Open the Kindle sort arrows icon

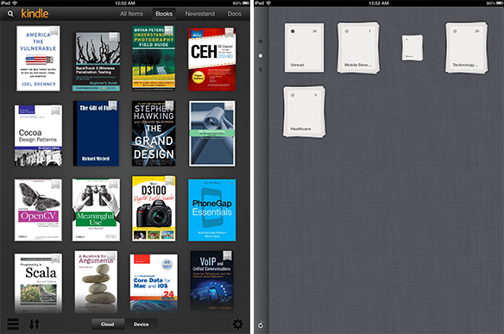(x=35, y=324)
